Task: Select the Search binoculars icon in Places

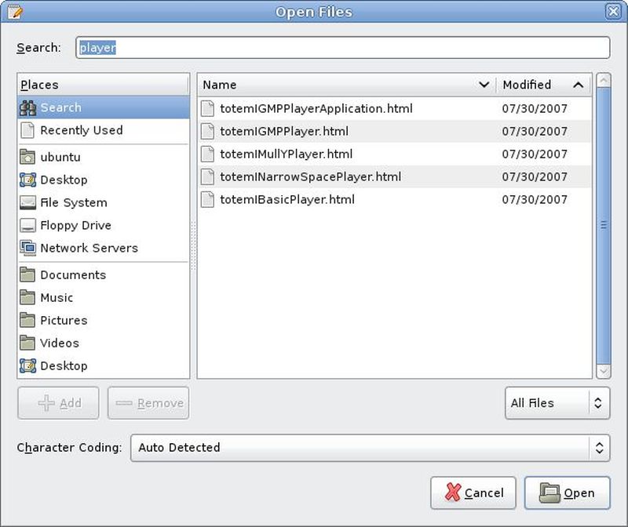Action: 27,108
